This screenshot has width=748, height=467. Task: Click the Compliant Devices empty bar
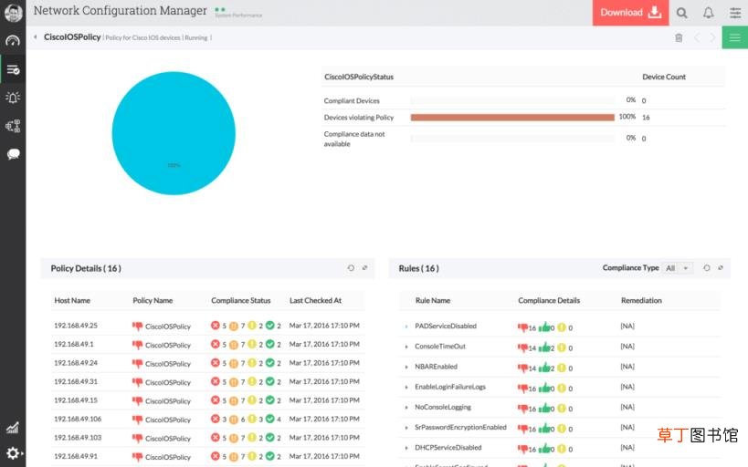[512, 100]
